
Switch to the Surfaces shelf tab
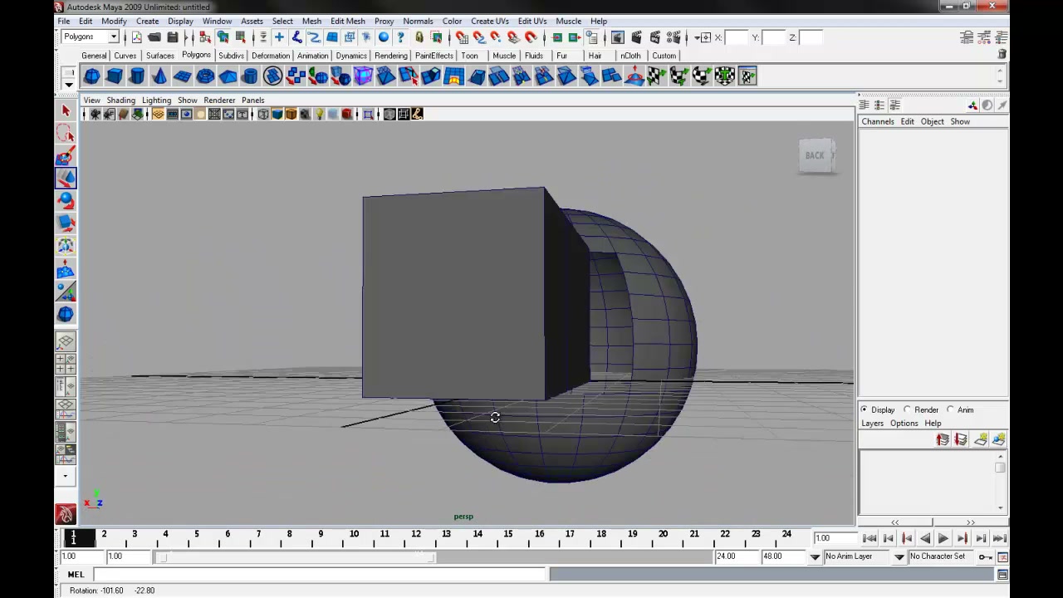[160, 56]
